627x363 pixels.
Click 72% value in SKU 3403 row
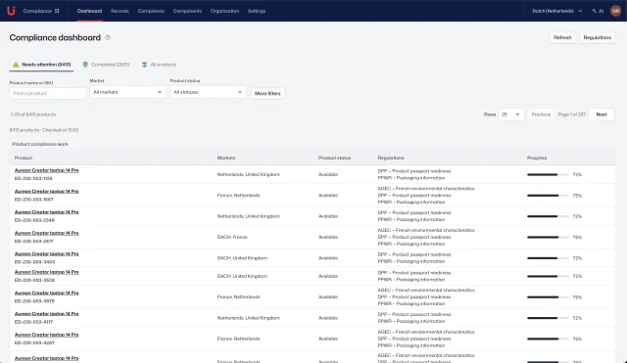point(577,258)
